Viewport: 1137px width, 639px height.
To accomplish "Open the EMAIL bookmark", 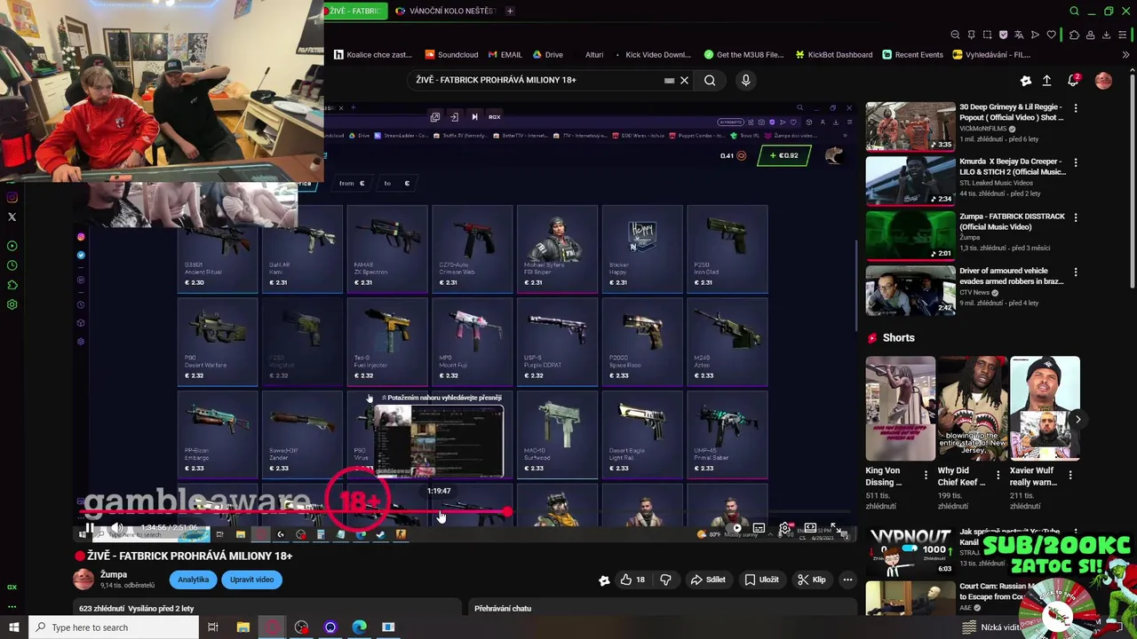I will tap(505, 54).
